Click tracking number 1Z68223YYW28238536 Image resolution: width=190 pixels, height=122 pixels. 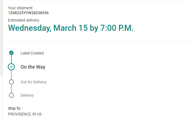click(28, 13)
